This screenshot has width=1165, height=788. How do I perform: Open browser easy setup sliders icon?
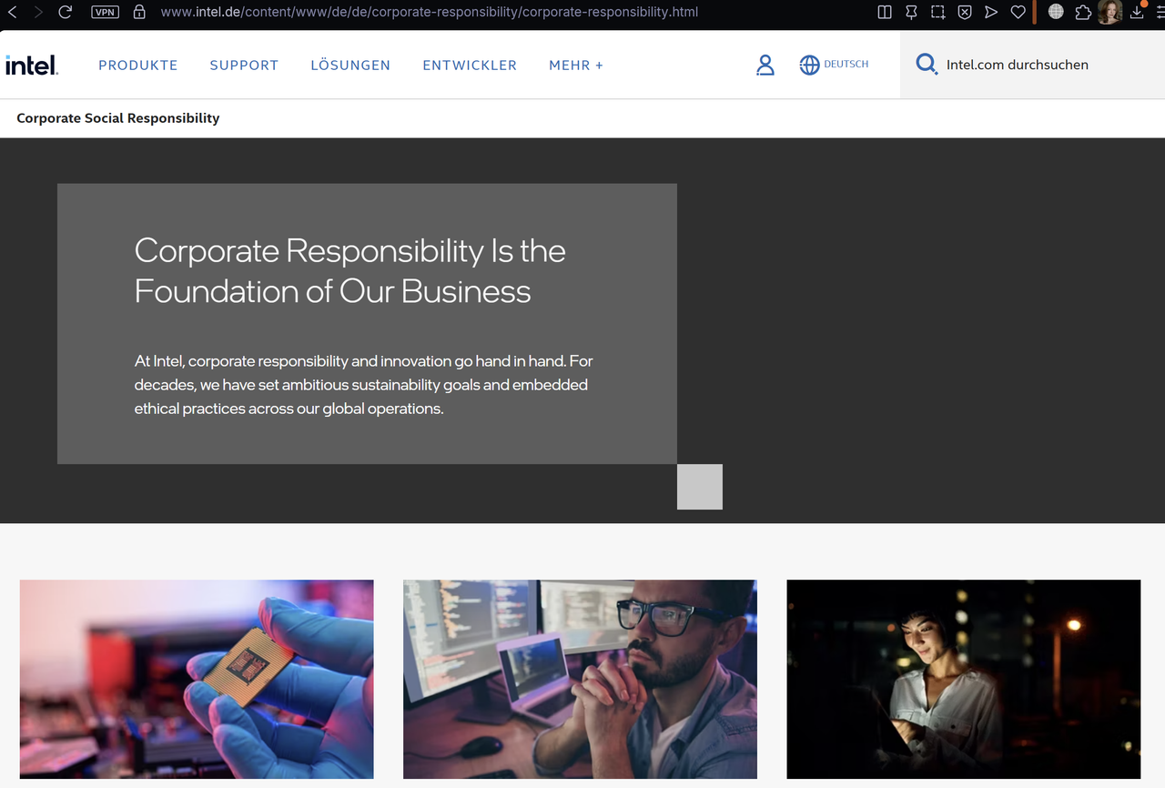coord(1160,12)
